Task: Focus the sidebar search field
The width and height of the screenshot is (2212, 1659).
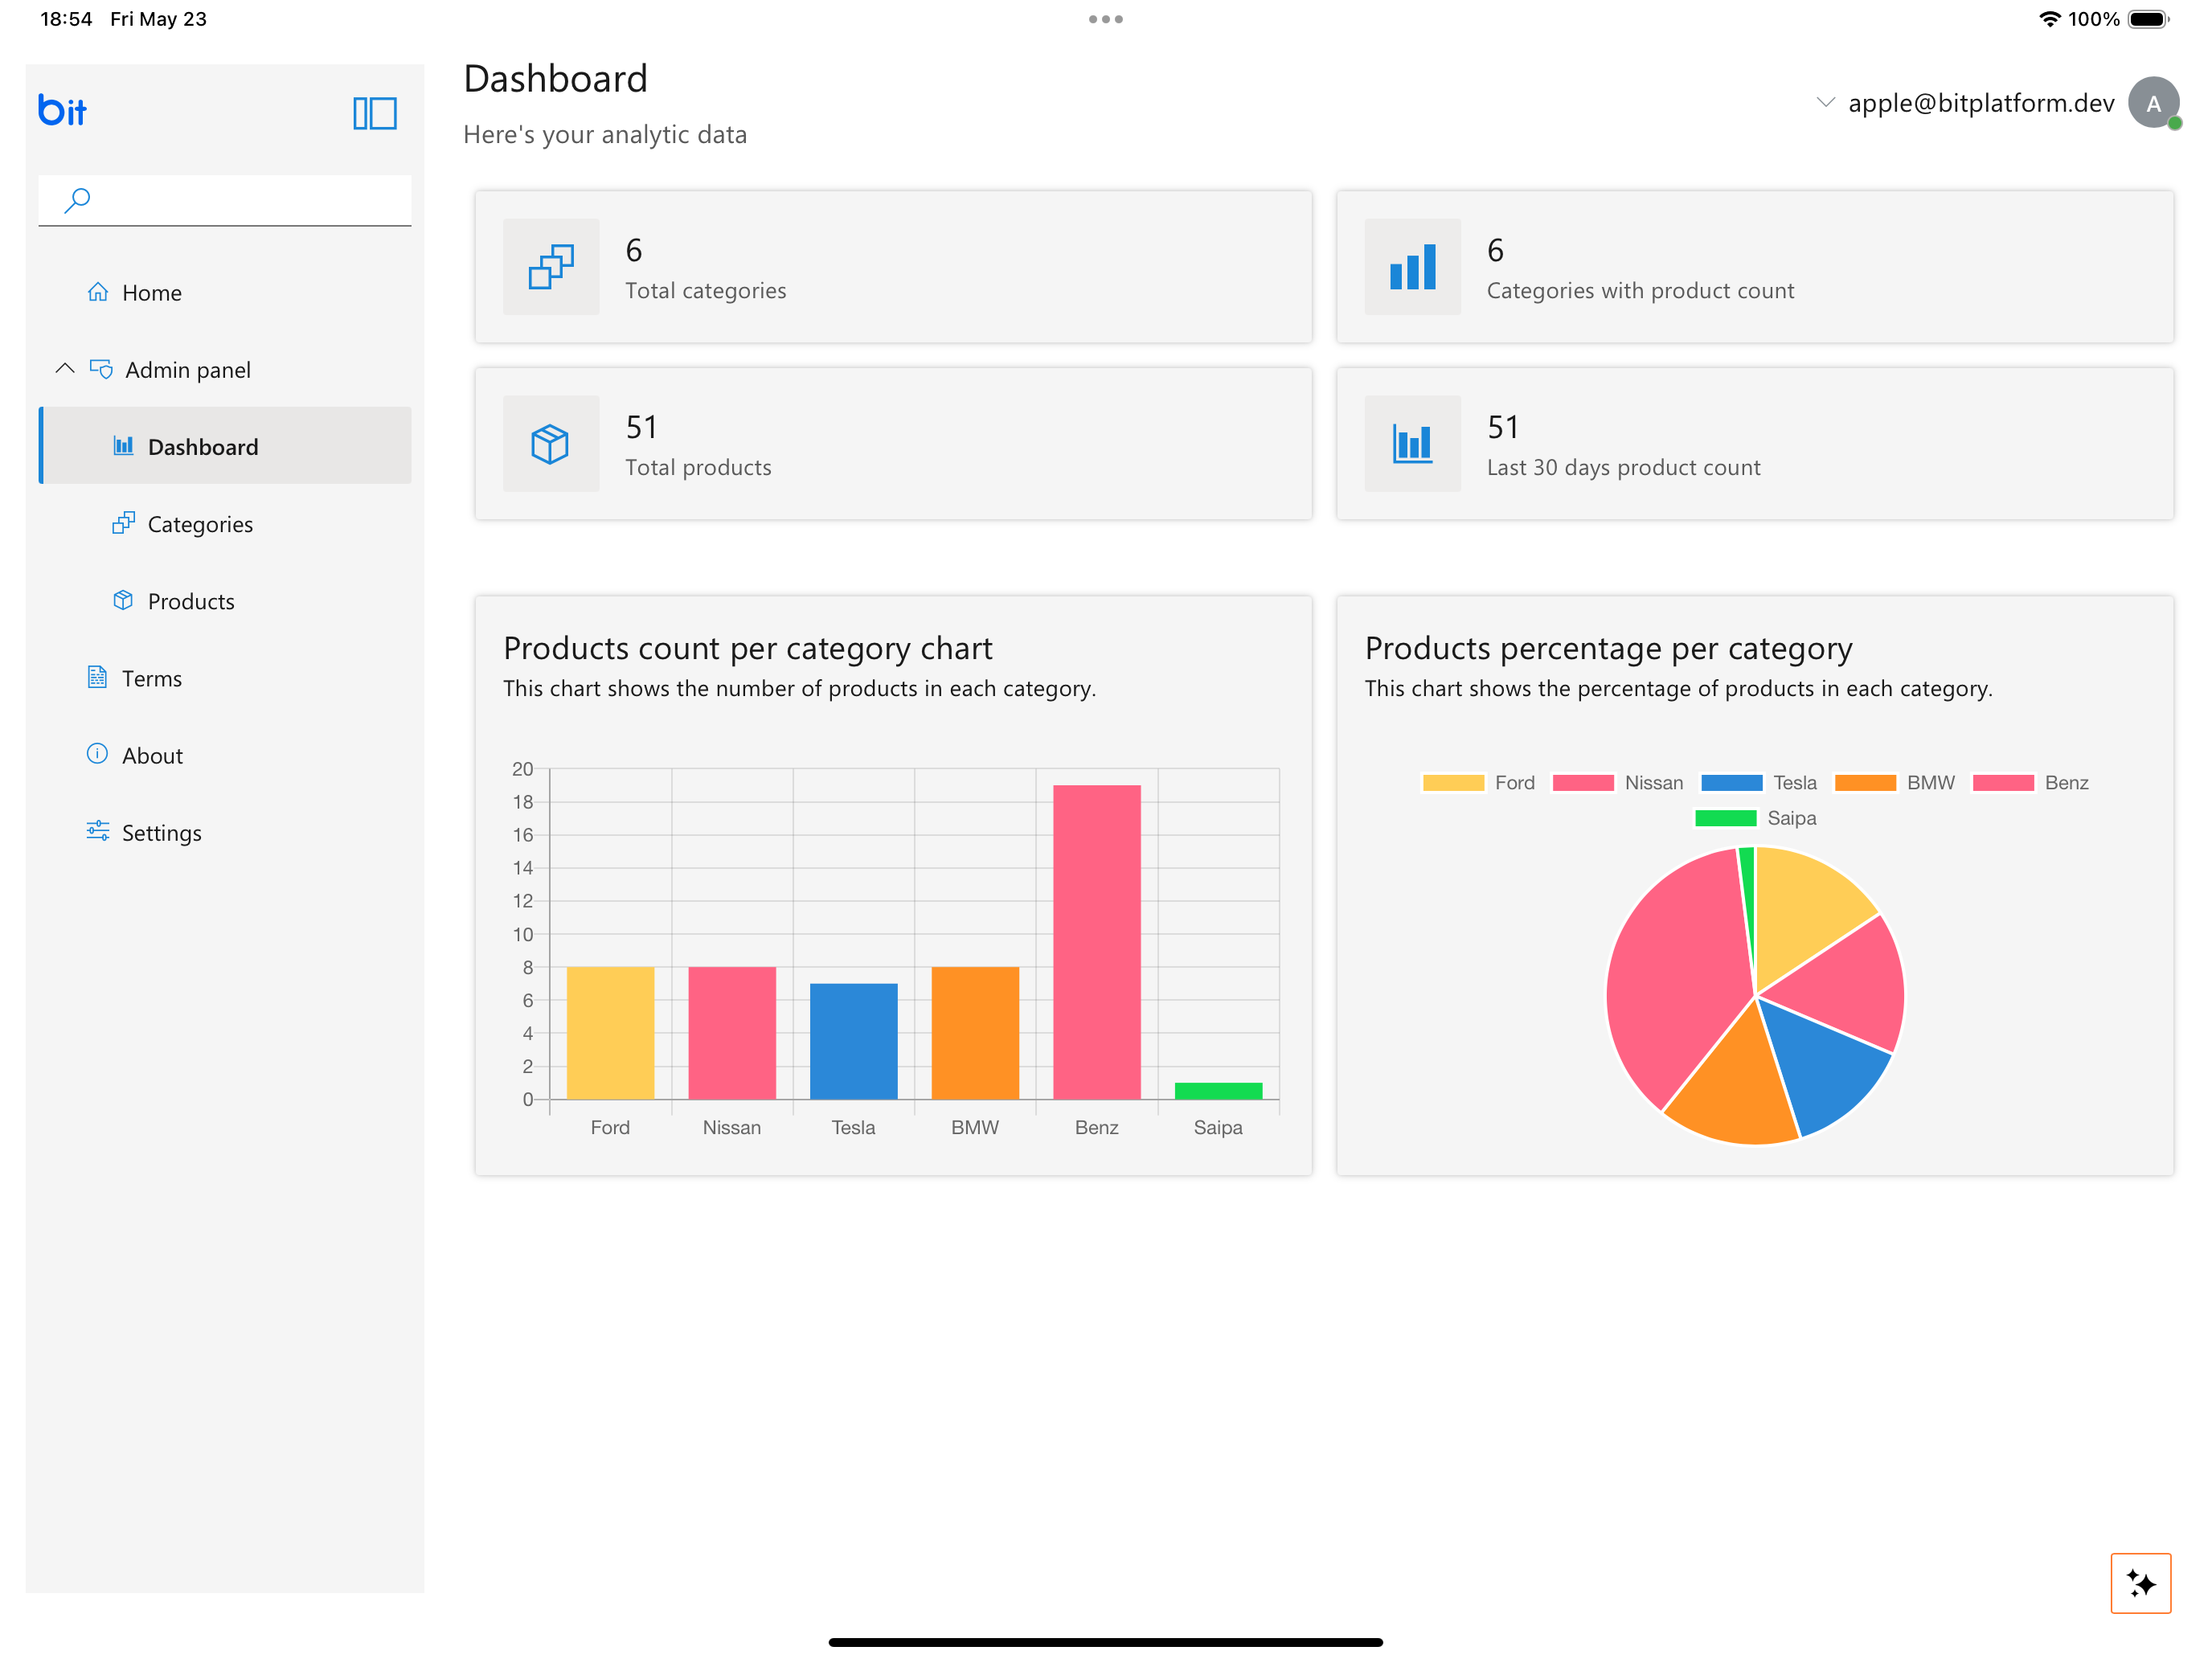Action: 225,200
